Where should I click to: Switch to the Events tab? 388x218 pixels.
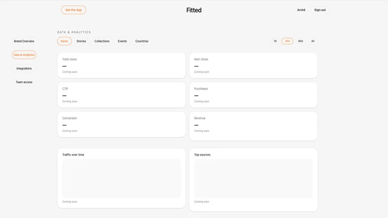pos(122,41)
